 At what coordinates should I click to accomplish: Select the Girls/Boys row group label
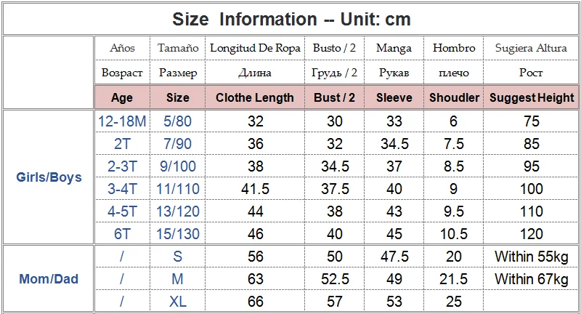point(49,177)
